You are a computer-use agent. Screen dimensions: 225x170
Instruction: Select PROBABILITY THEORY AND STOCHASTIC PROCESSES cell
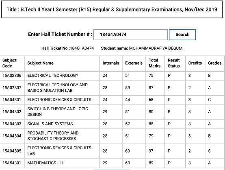tap(62, 136)
